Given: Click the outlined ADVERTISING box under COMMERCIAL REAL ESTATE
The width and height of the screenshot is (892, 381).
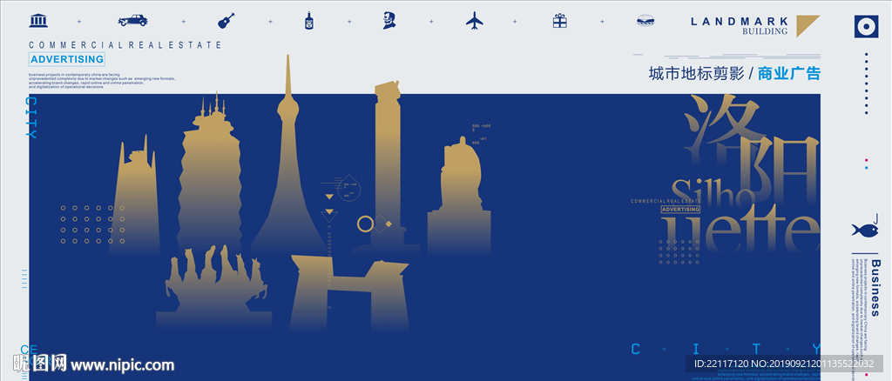Looking at the screenshot, I should pos(67,59).
